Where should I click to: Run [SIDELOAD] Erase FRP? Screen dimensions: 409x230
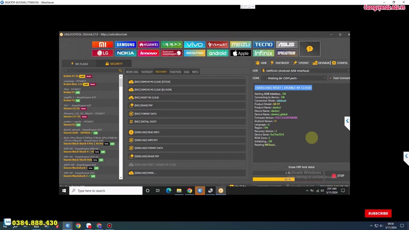click(187, 157)
